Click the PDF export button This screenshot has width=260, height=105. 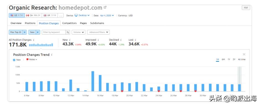pyautogui.click(x=246, y=8)
